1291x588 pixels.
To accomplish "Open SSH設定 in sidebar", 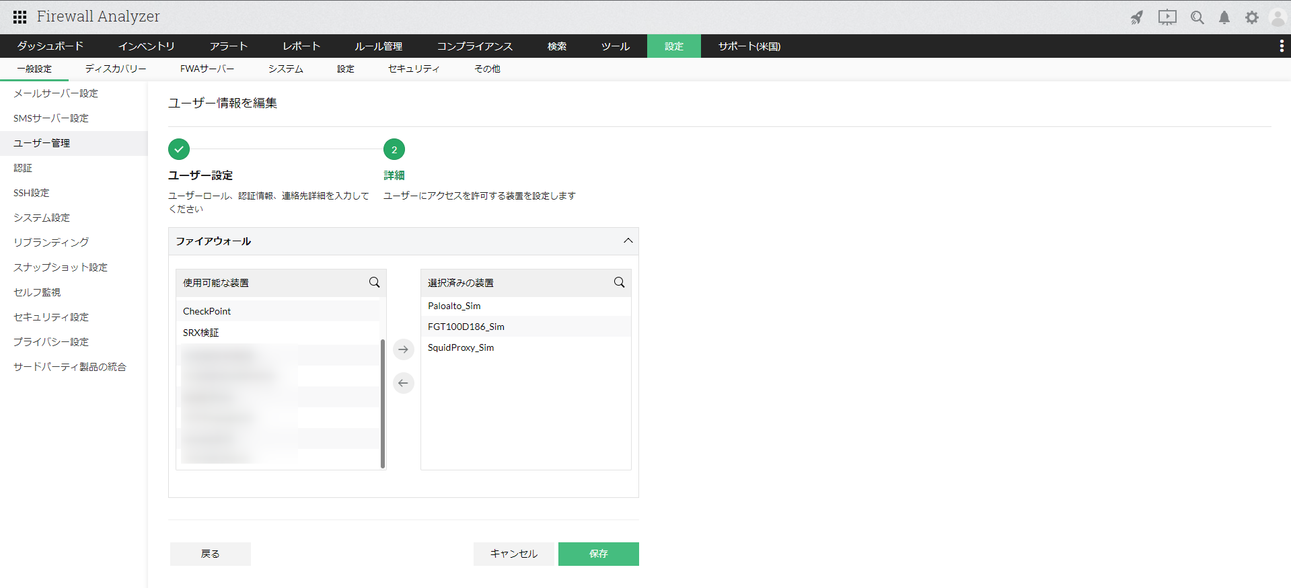I will coord(74,193).
